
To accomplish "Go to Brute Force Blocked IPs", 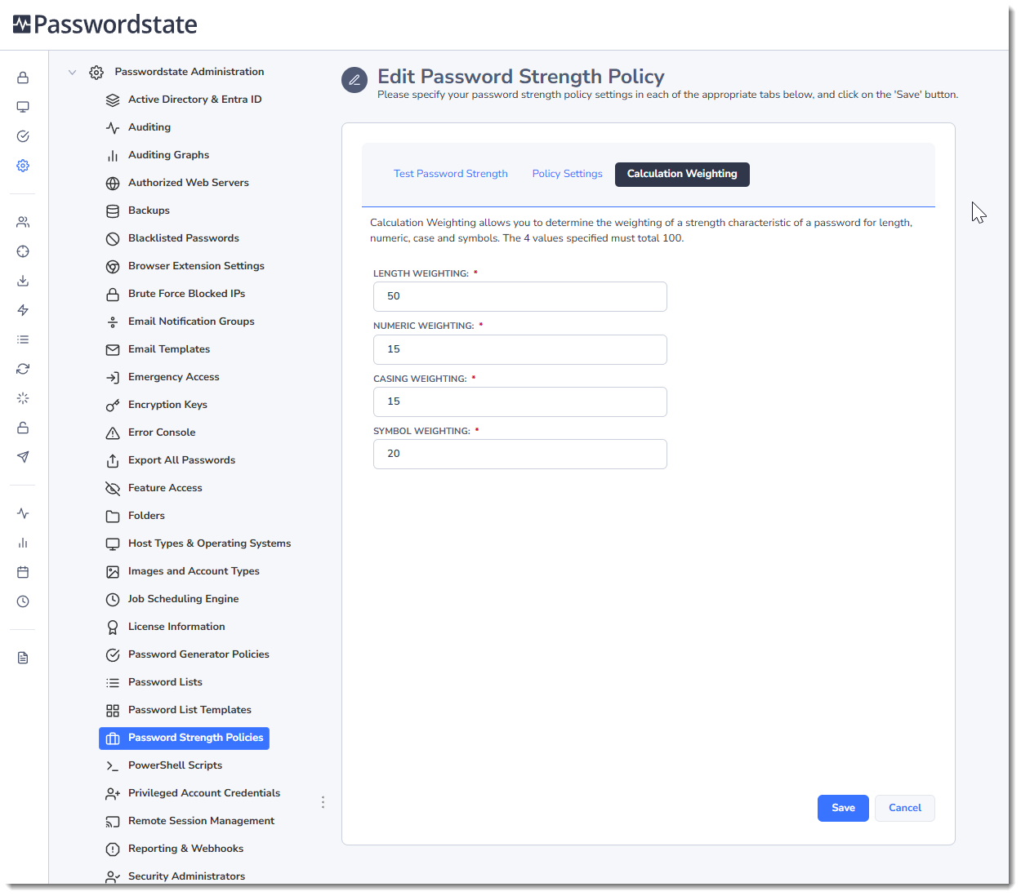I will pos(186,294).
